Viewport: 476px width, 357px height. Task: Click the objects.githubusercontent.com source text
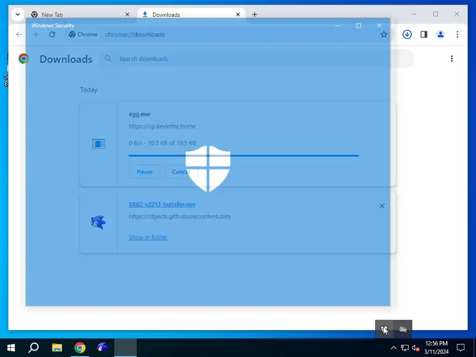click(x=179, y=217)
